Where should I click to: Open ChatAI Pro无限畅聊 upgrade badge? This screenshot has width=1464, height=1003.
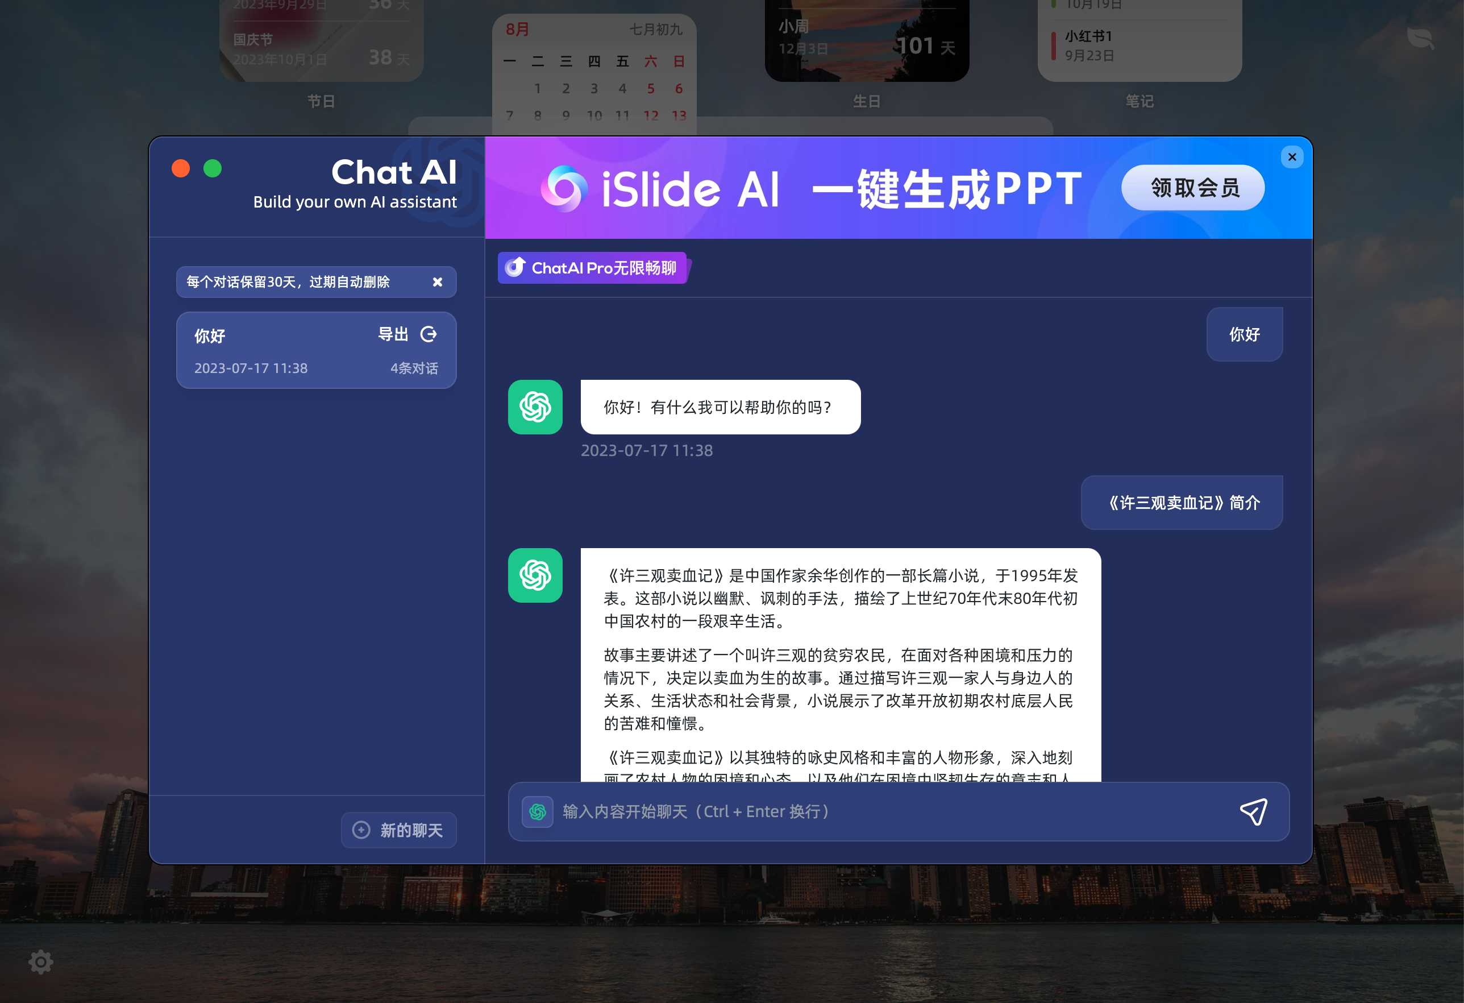(592, 268)
